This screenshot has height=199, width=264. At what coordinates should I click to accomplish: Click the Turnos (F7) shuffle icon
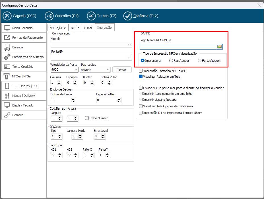point(91,16)
